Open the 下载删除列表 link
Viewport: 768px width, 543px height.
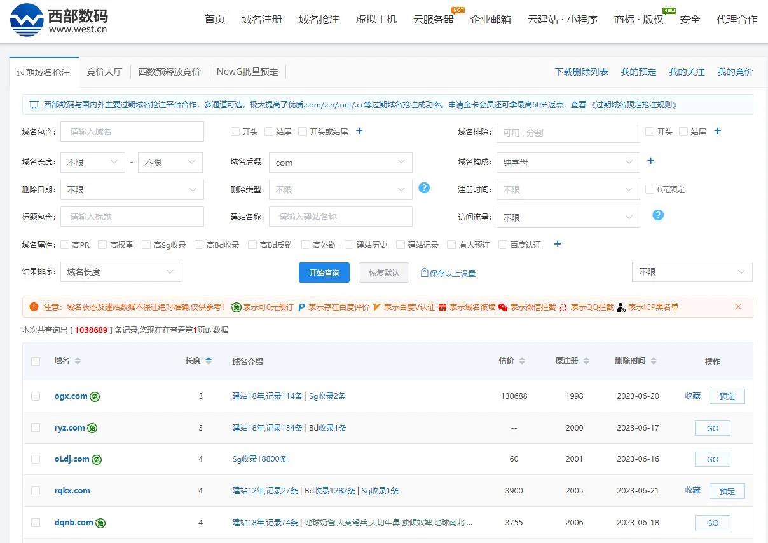582,72
